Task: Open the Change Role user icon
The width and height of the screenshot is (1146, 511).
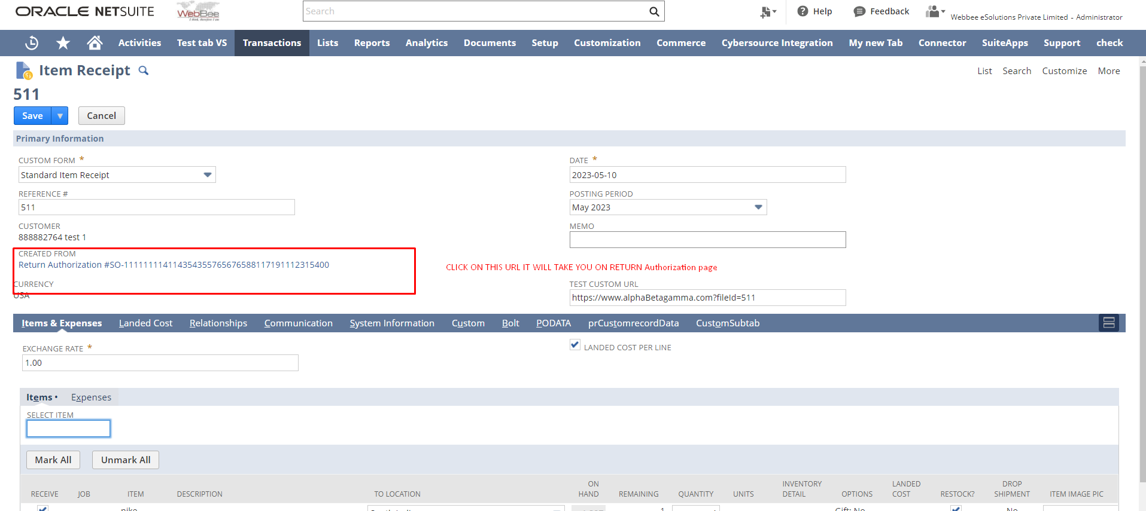Action: click(934, 11)
